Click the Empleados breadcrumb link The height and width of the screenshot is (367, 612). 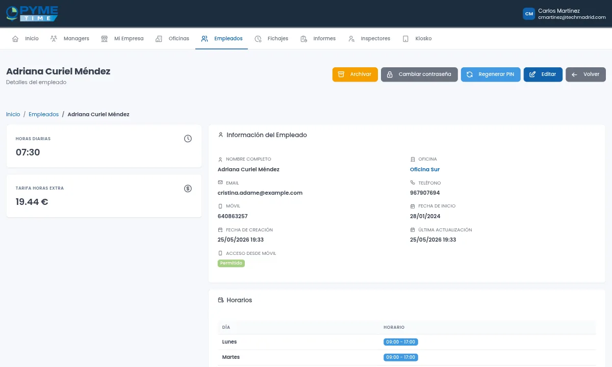(x=44, y=114)
